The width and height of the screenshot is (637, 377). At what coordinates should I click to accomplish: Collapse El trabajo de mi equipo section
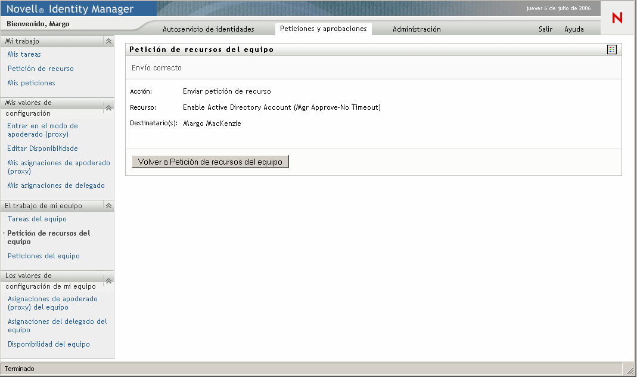click(x=108, y=206)
